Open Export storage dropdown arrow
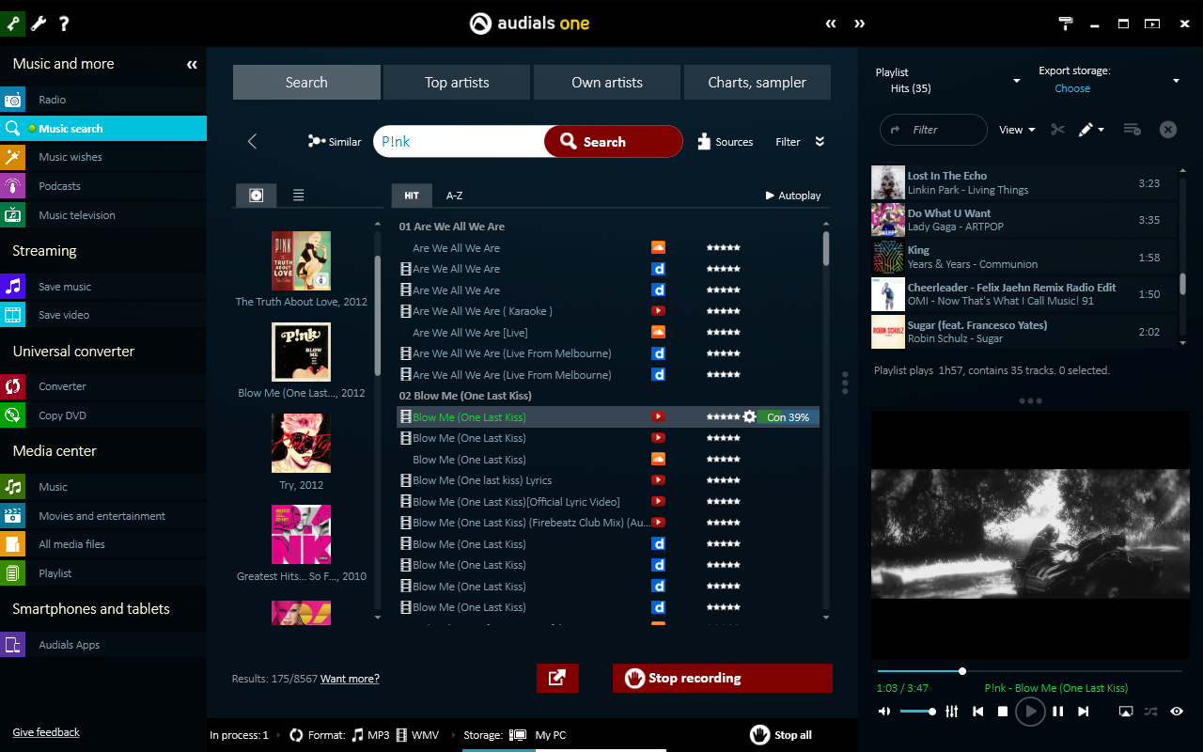The height and width of the screenshot is (752, 1203). tap(1176, 81)
